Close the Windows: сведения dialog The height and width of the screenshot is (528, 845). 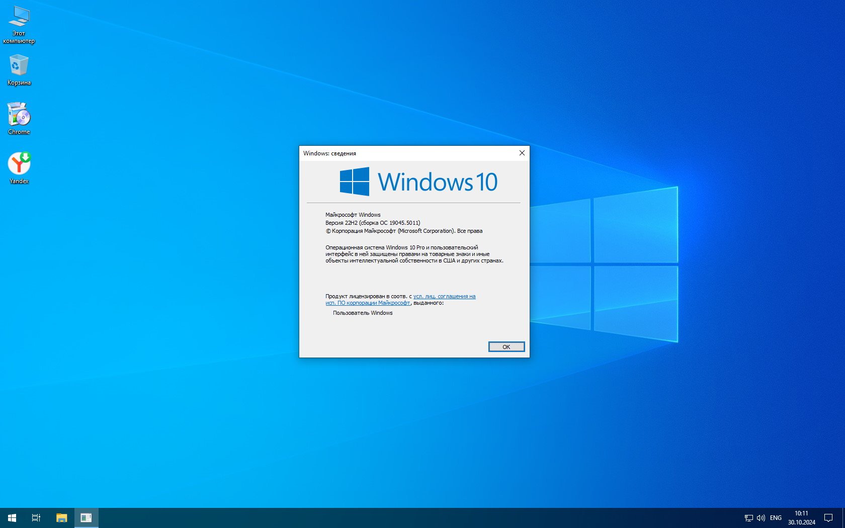pyautogui.click(x=522, y=153)
